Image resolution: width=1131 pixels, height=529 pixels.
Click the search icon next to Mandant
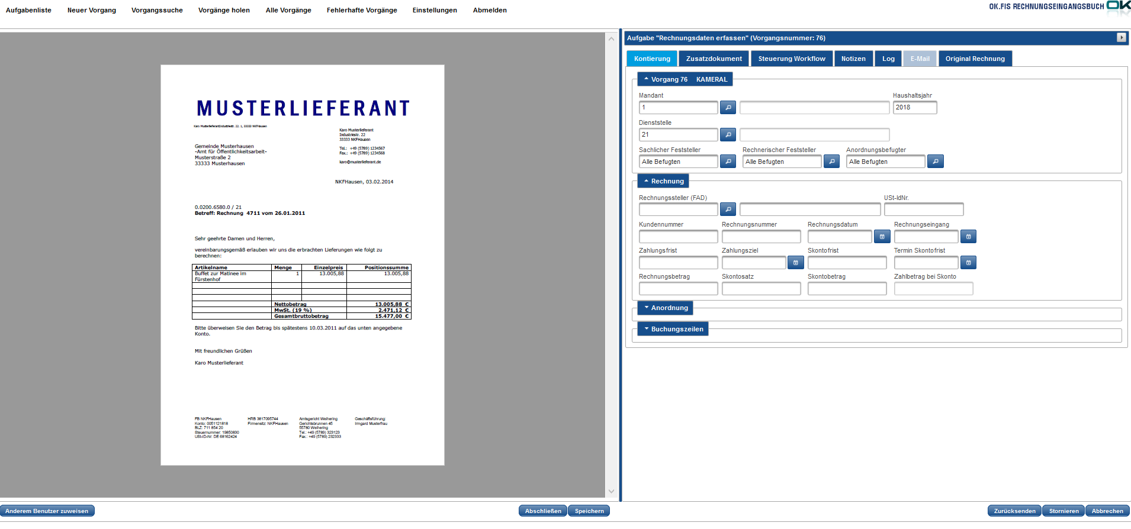tap(728, 108)
